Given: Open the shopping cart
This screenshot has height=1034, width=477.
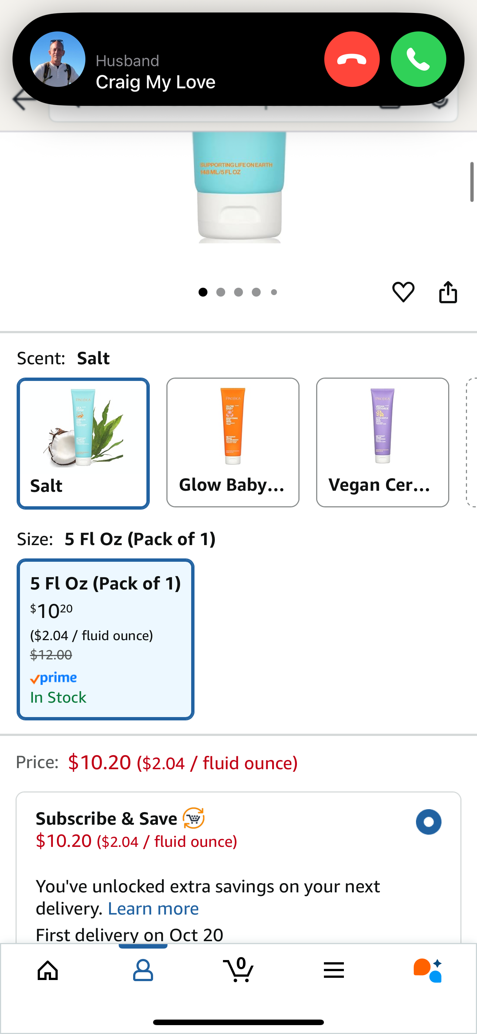Looking at the screenshot, I should pyautogui.click(x=238, y=970).
